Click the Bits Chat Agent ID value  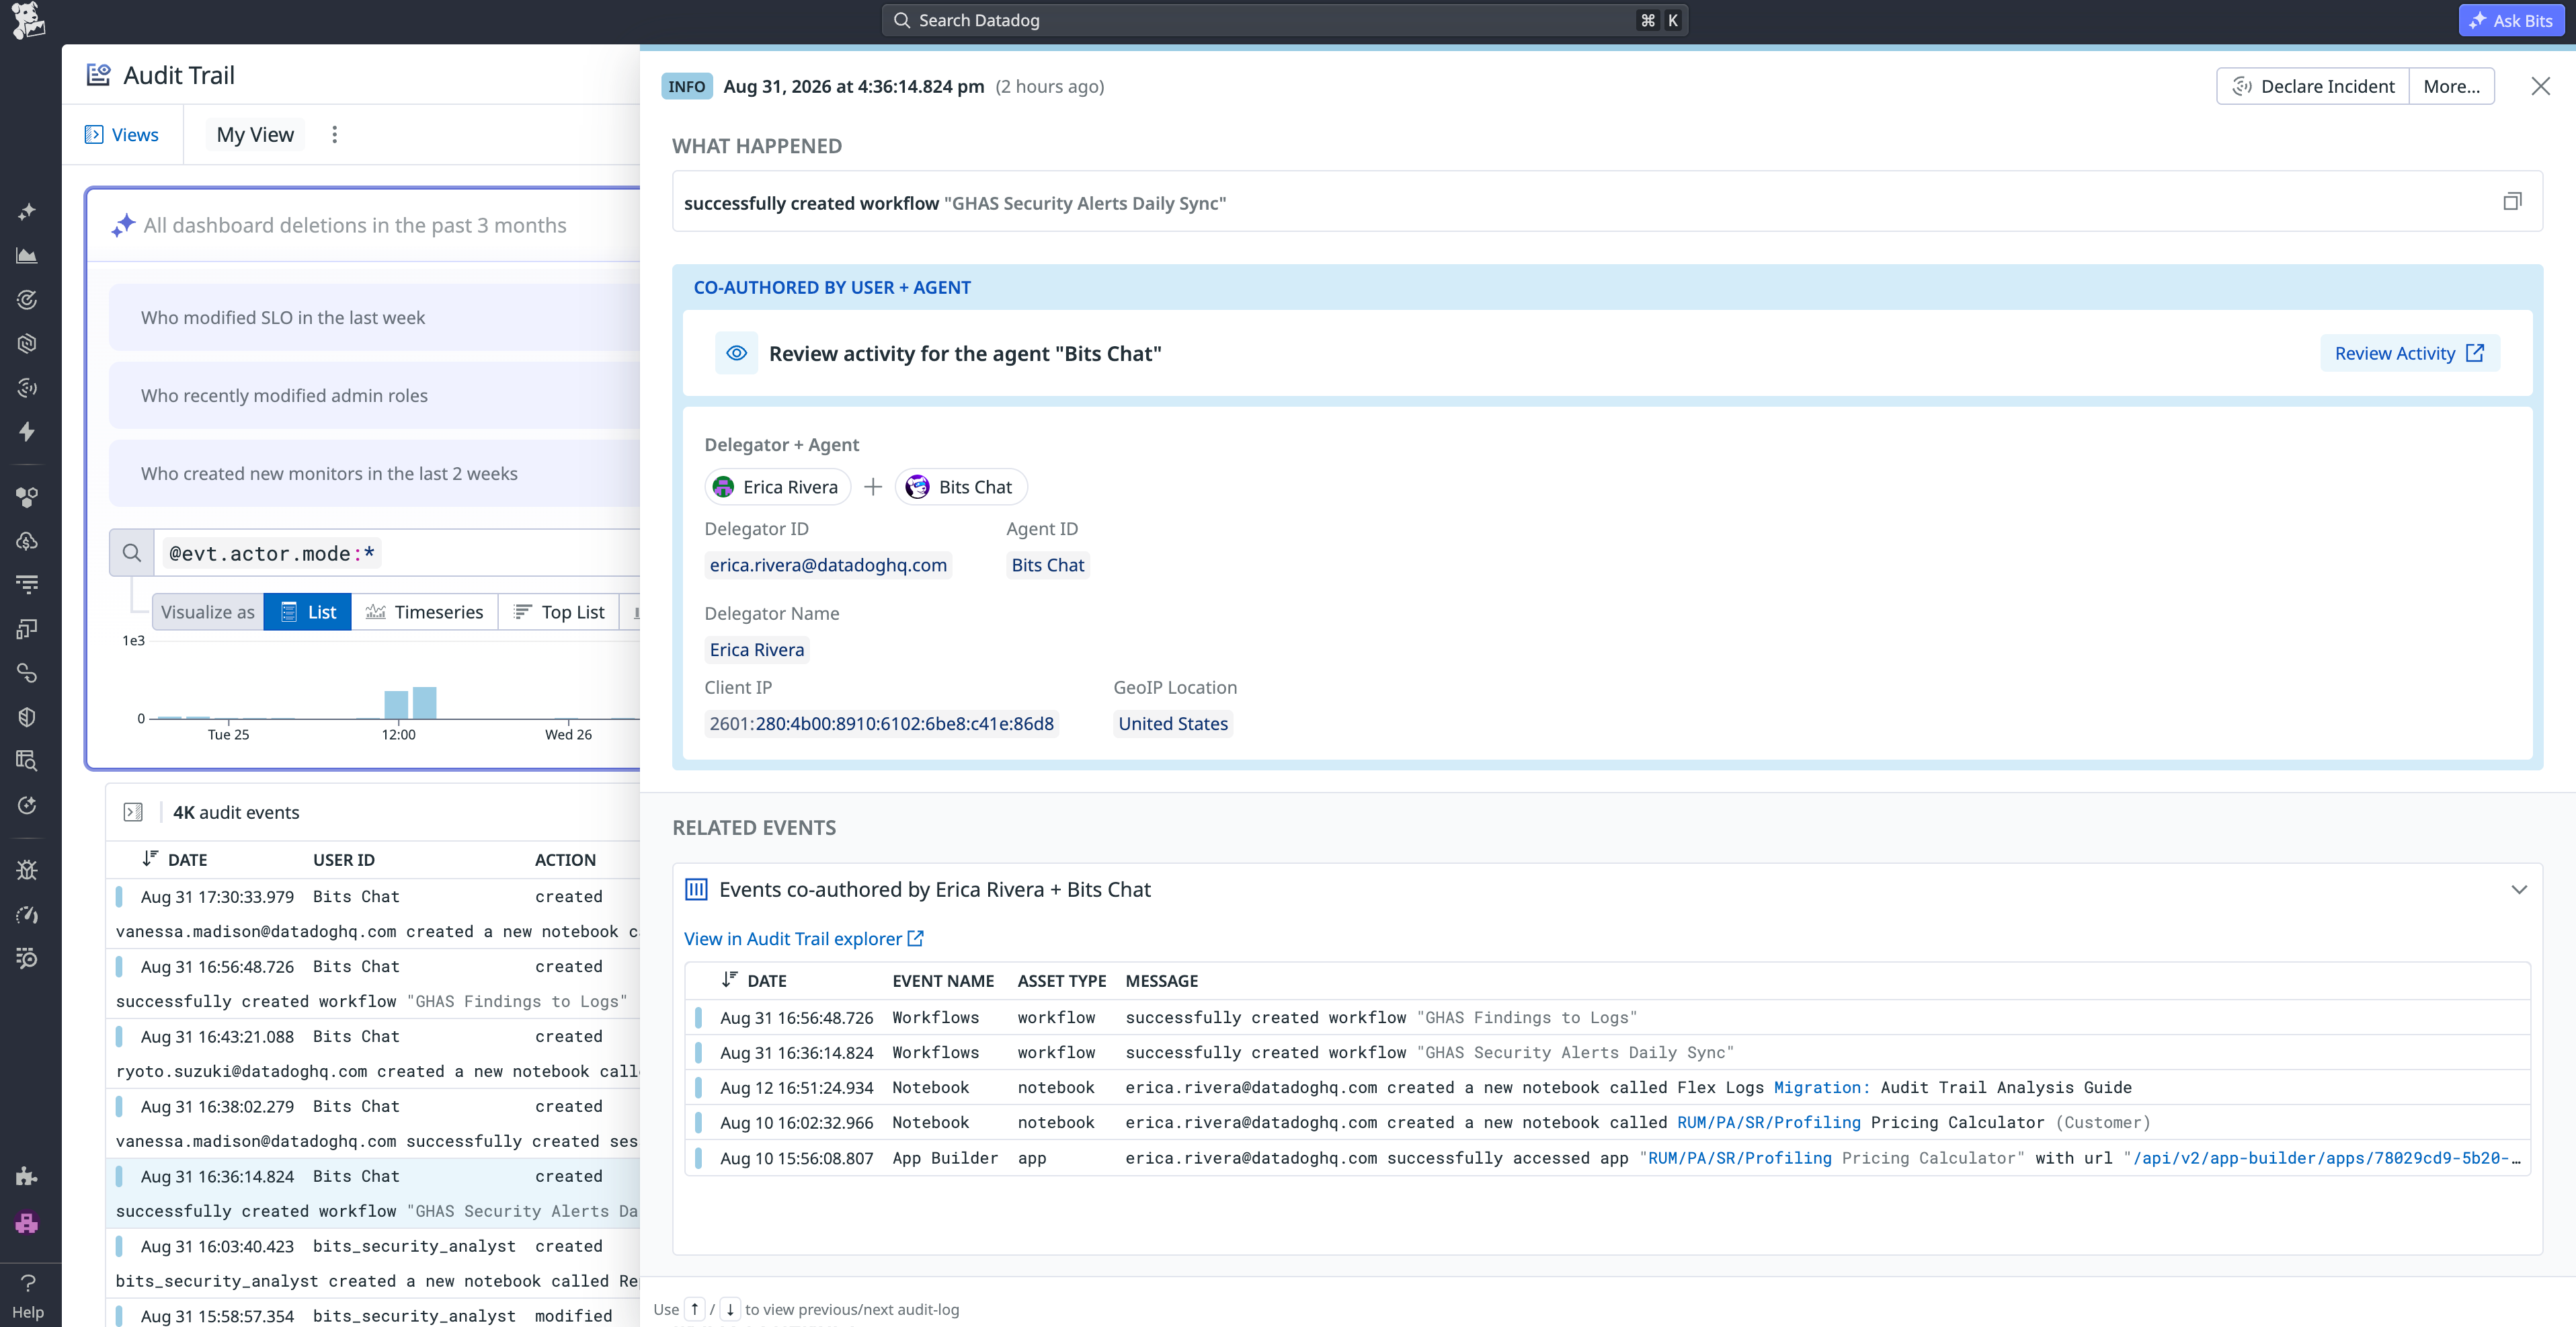1048,565
